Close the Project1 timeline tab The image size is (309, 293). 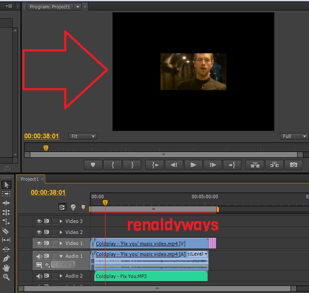coord(42,179)
